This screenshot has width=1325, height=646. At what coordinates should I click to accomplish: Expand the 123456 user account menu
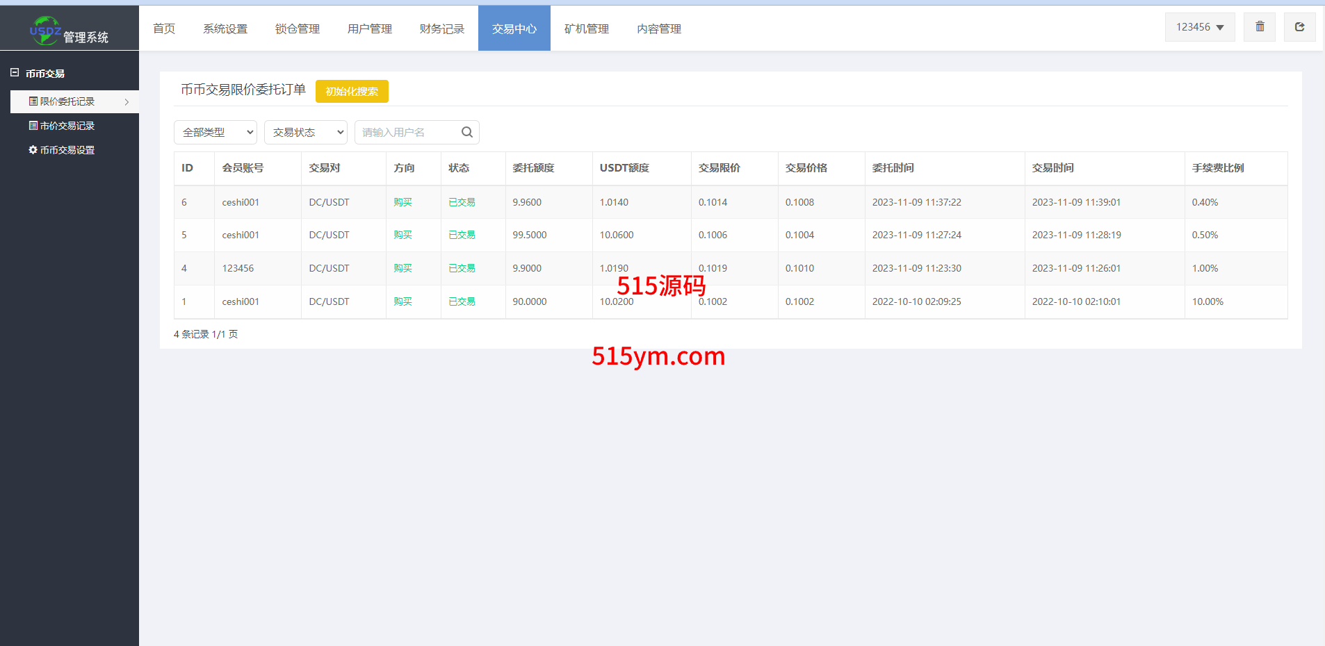coord(1199,27)
